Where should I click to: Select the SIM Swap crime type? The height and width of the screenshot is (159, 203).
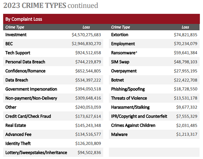click(x=120, y=62)
